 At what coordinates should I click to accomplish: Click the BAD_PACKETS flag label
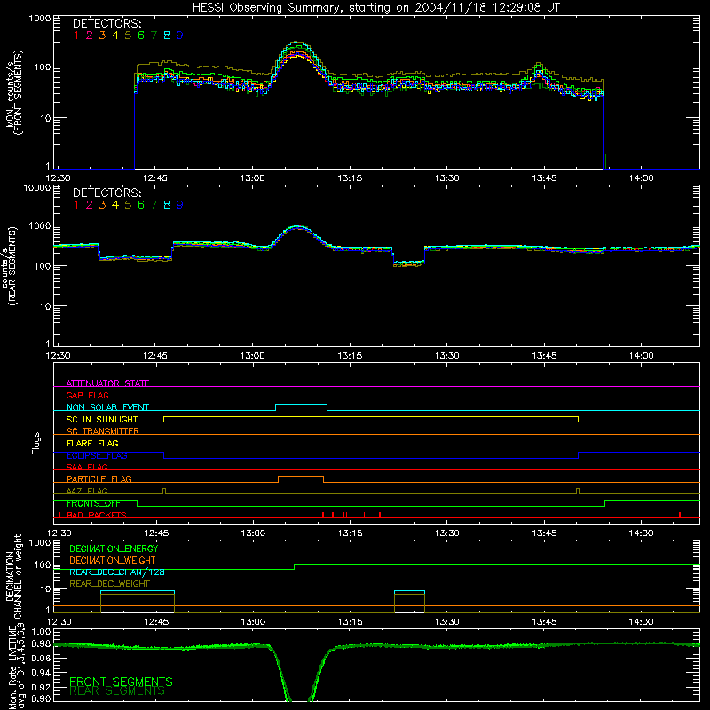pos(97,515)
